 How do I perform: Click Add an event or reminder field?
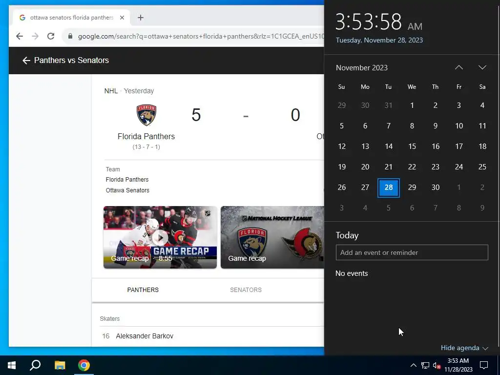(x=412, y=252)
